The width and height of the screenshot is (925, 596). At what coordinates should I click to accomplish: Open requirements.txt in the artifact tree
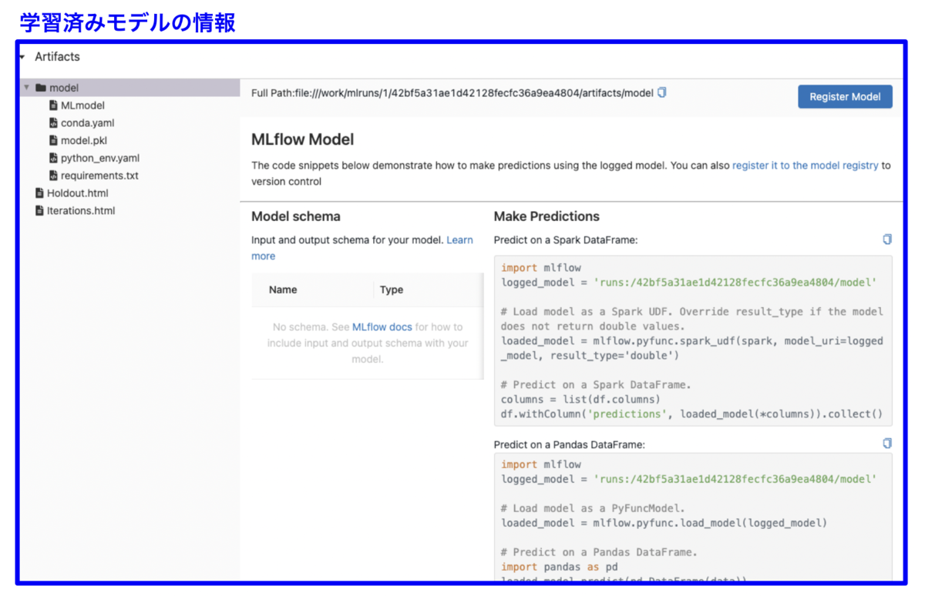coord(99,176)
